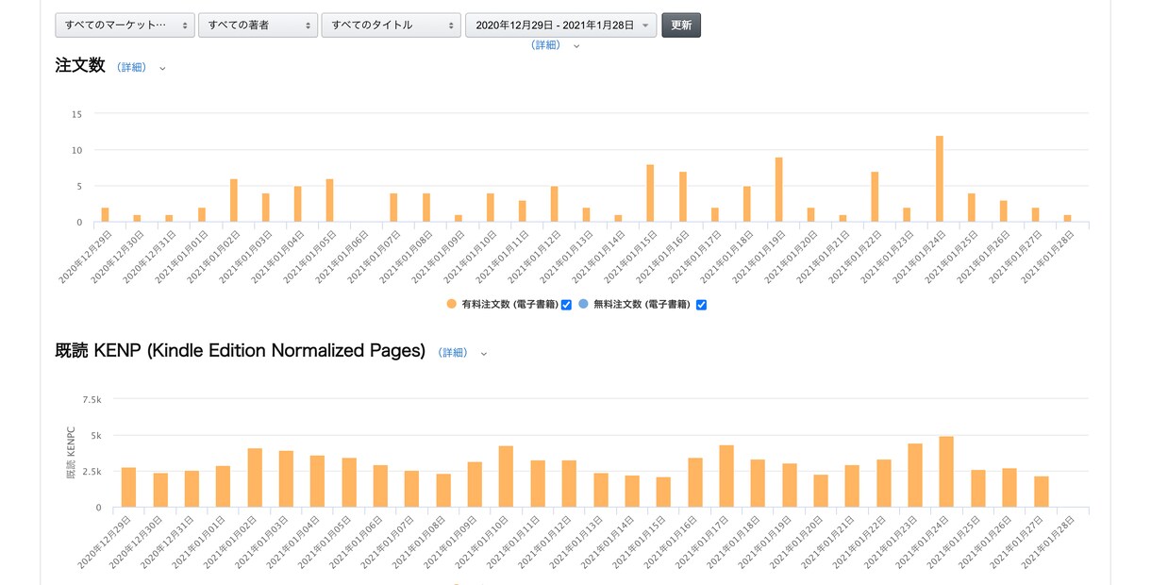The height and width of the screenshot is (585, 1151).
Task: Click the 注文数 bar for 2021年01月15日
Action: (x=650, y=193)
